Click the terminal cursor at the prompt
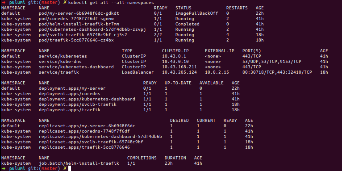 point(70,168)
